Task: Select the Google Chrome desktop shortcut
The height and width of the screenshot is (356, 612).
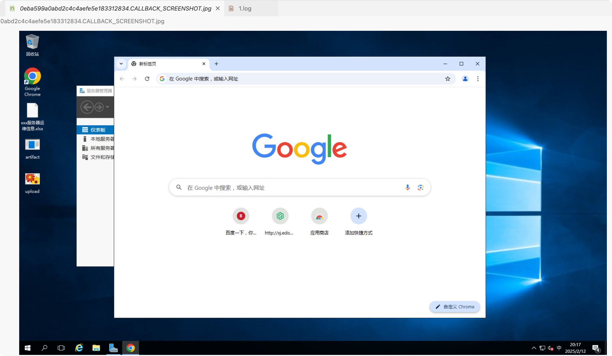Action: 32,82
